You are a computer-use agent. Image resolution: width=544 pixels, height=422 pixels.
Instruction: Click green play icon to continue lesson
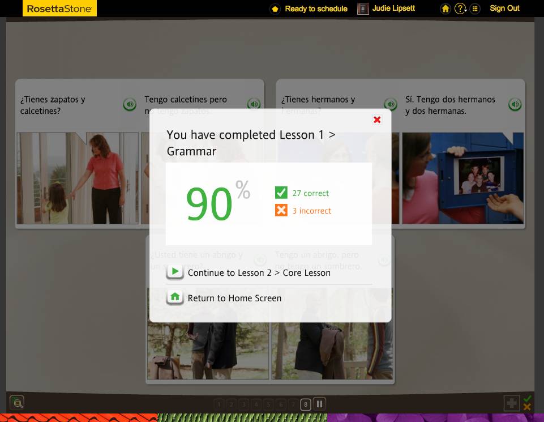tap(175, 272)
